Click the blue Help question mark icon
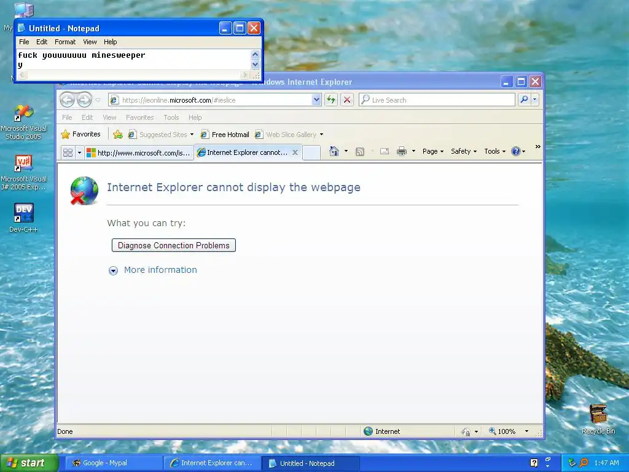Screen dimensions: 629x472 [x=516, y=151]
